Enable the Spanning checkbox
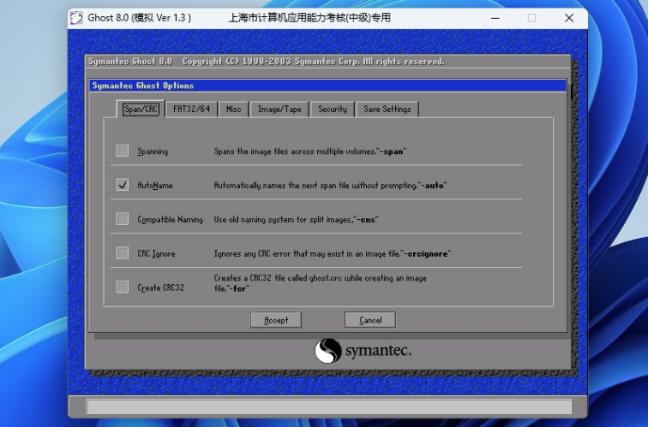Image resolution: width=648 pixels, height=427 pixels. (x=123, y=151)
